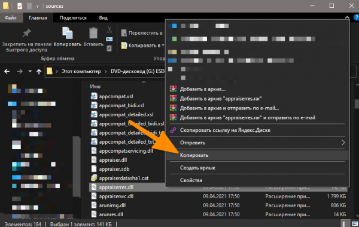Viewport: 359px width, 227px height.
Task: Click properties checkmark icon in title bar
Action: 20,6
